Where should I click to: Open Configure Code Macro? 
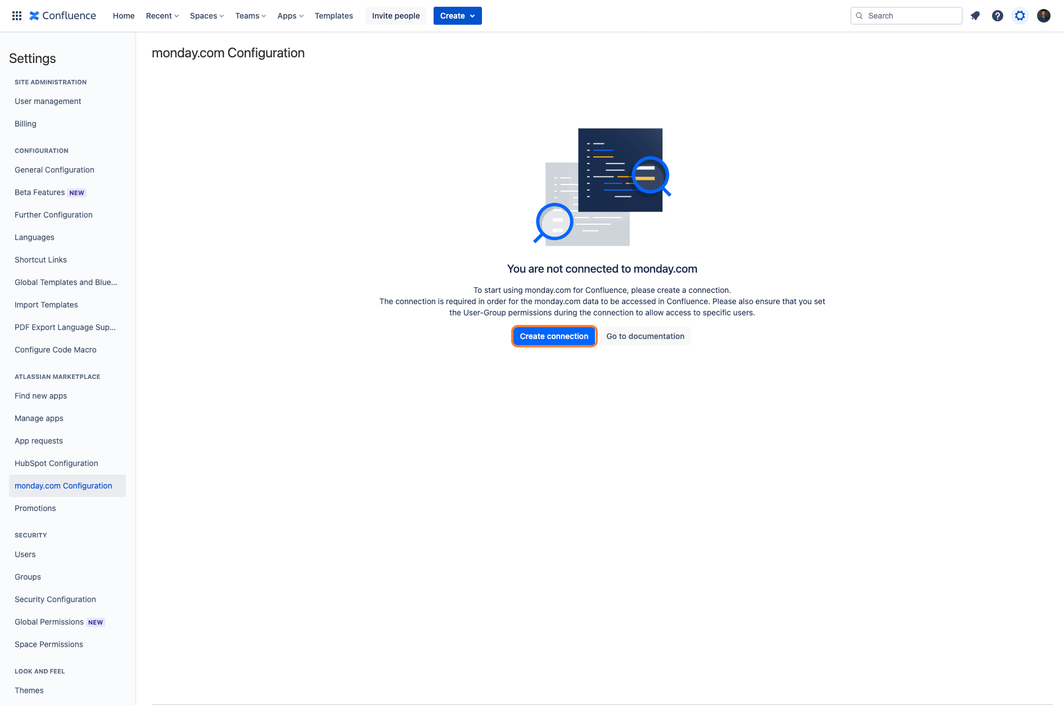[x=67, y=350]
